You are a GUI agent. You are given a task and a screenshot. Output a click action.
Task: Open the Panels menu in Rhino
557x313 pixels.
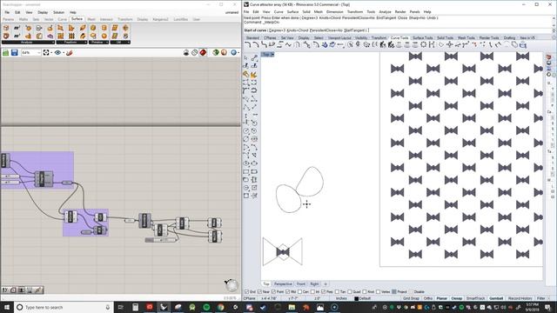414,11
